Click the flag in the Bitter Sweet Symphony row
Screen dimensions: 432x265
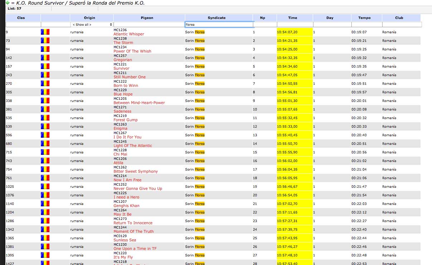point(45,169)
